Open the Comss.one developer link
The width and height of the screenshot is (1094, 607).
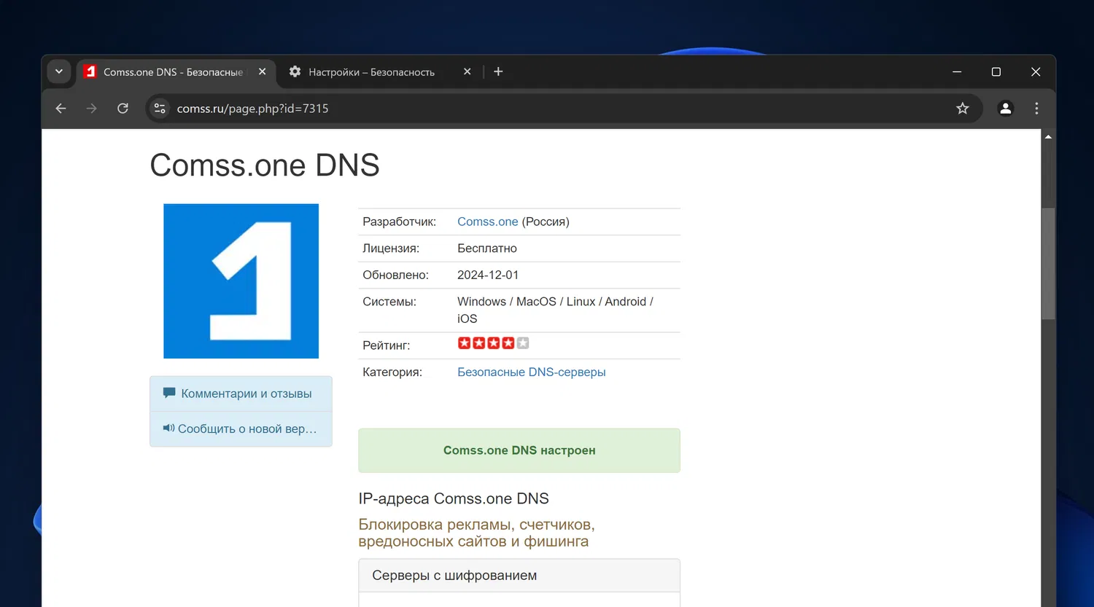[x=487, y=222]
